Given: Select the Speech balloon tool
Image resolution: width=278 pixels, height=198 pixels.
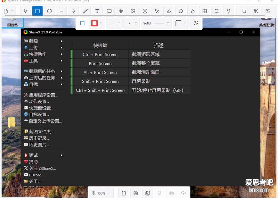Looking at the screenshot, I should [109, 11].
